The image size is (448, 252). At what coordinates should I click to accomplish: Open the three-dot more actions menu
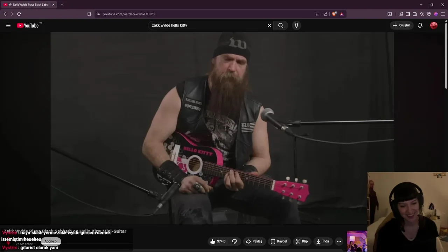tap(339, 241)
